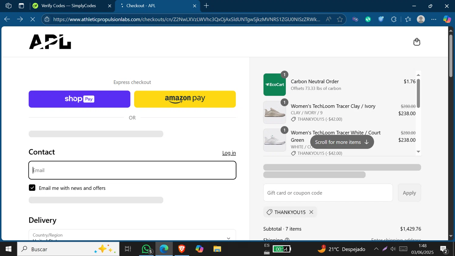Uncheck Email me with news and offers

click(x=32, y=188)
